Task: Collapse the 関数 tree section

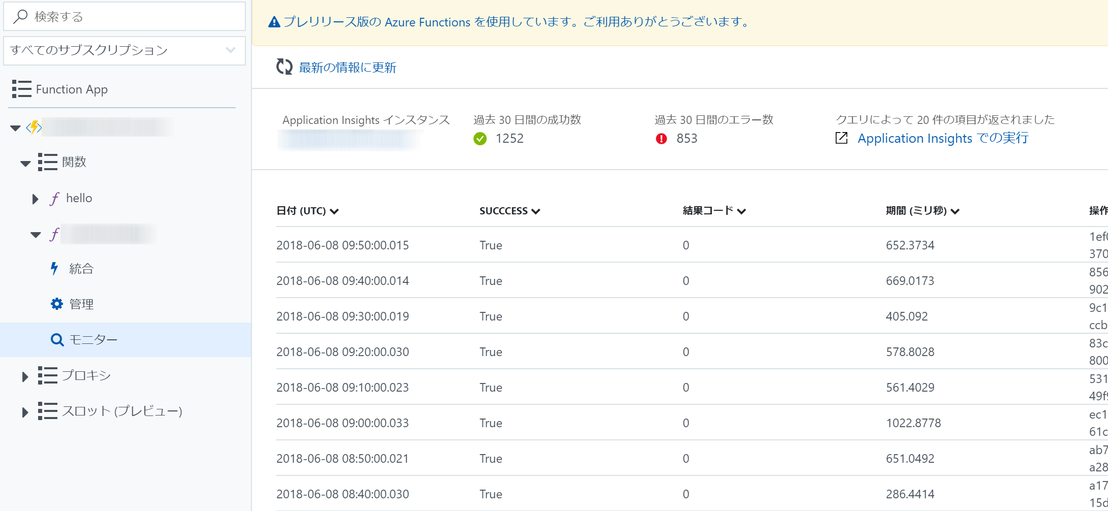Action: (x=25, y=164)
